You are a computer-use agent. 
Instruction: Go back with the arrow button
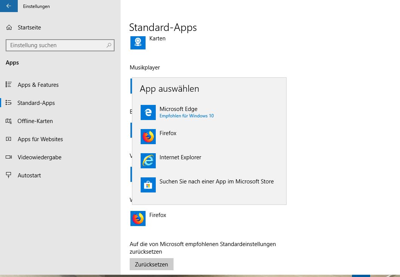pyautogui.click(x=9, y=6)
